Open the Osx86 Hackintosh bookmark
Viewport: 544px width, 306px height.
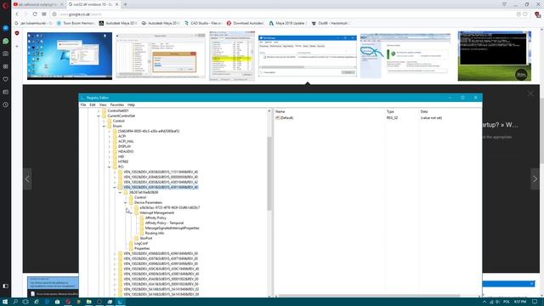coord(330,23)
